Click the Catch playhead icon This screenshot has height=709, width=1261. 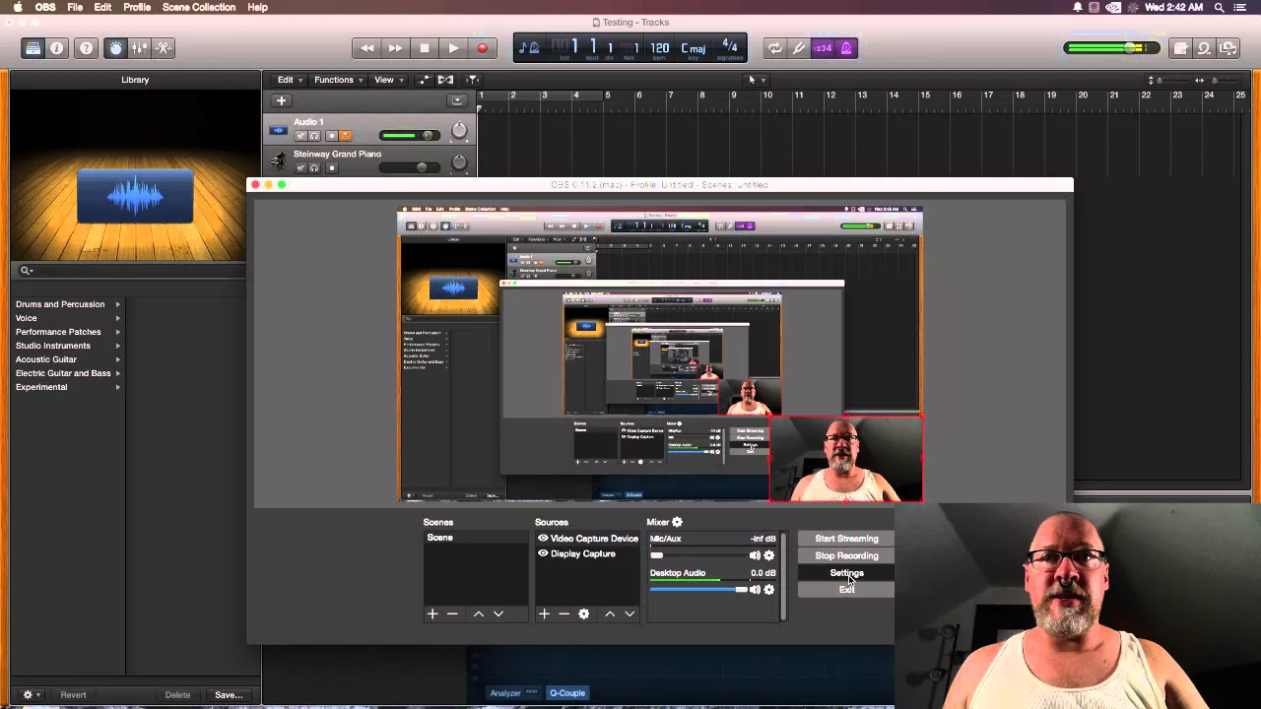(473, 80)
